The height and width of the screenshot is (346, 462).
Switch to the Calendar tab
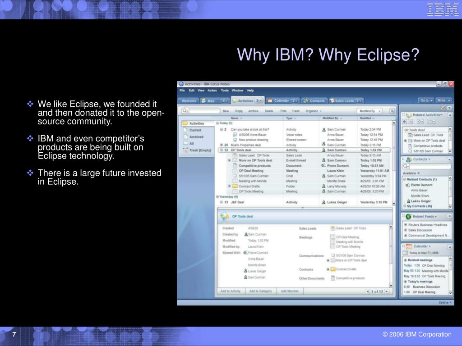click(x=283, y=101)
